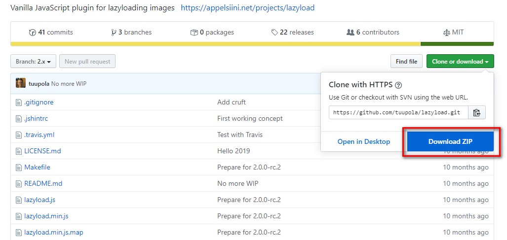Click the file icon next to lazyload.min.js.map

(19, 232)
